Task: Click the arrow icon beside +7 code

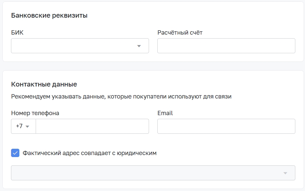Action: [27, 126]
